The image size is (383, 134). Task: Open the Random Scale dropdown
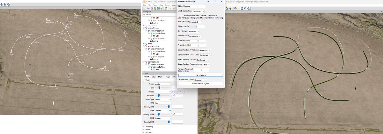click(x=195, y=36)
